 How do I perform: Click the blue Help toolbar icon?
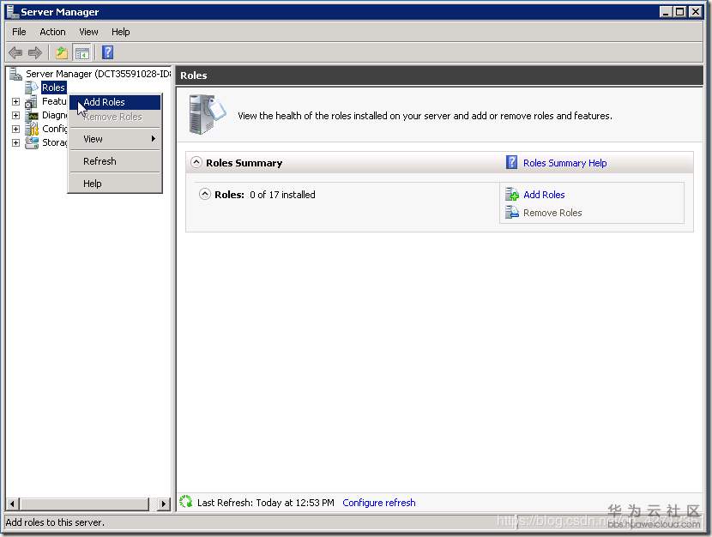click(x=107, y=52)
